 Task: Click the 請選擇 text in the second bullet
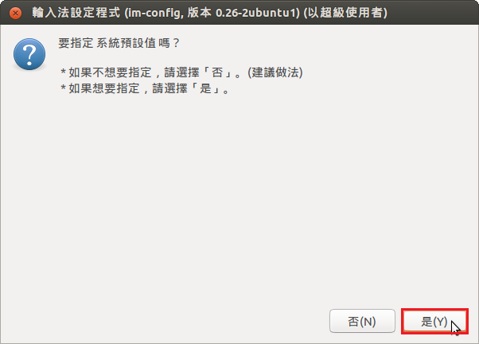169,88
